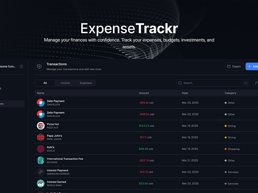Viewport: 258px width, 193px height.
Task: Click the Pizza Hut logo icon
Action: [x=41, y=126]
